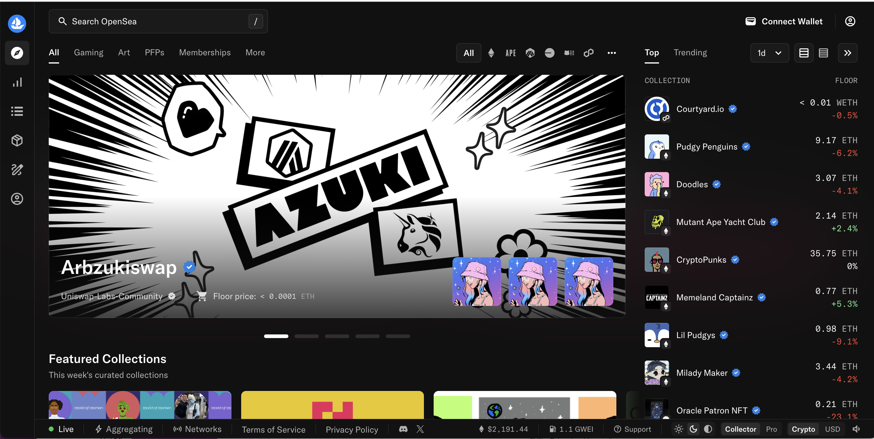Open the account avatar icon top right
This screenshot has width=874, height=439.
(x=850, y=21)
